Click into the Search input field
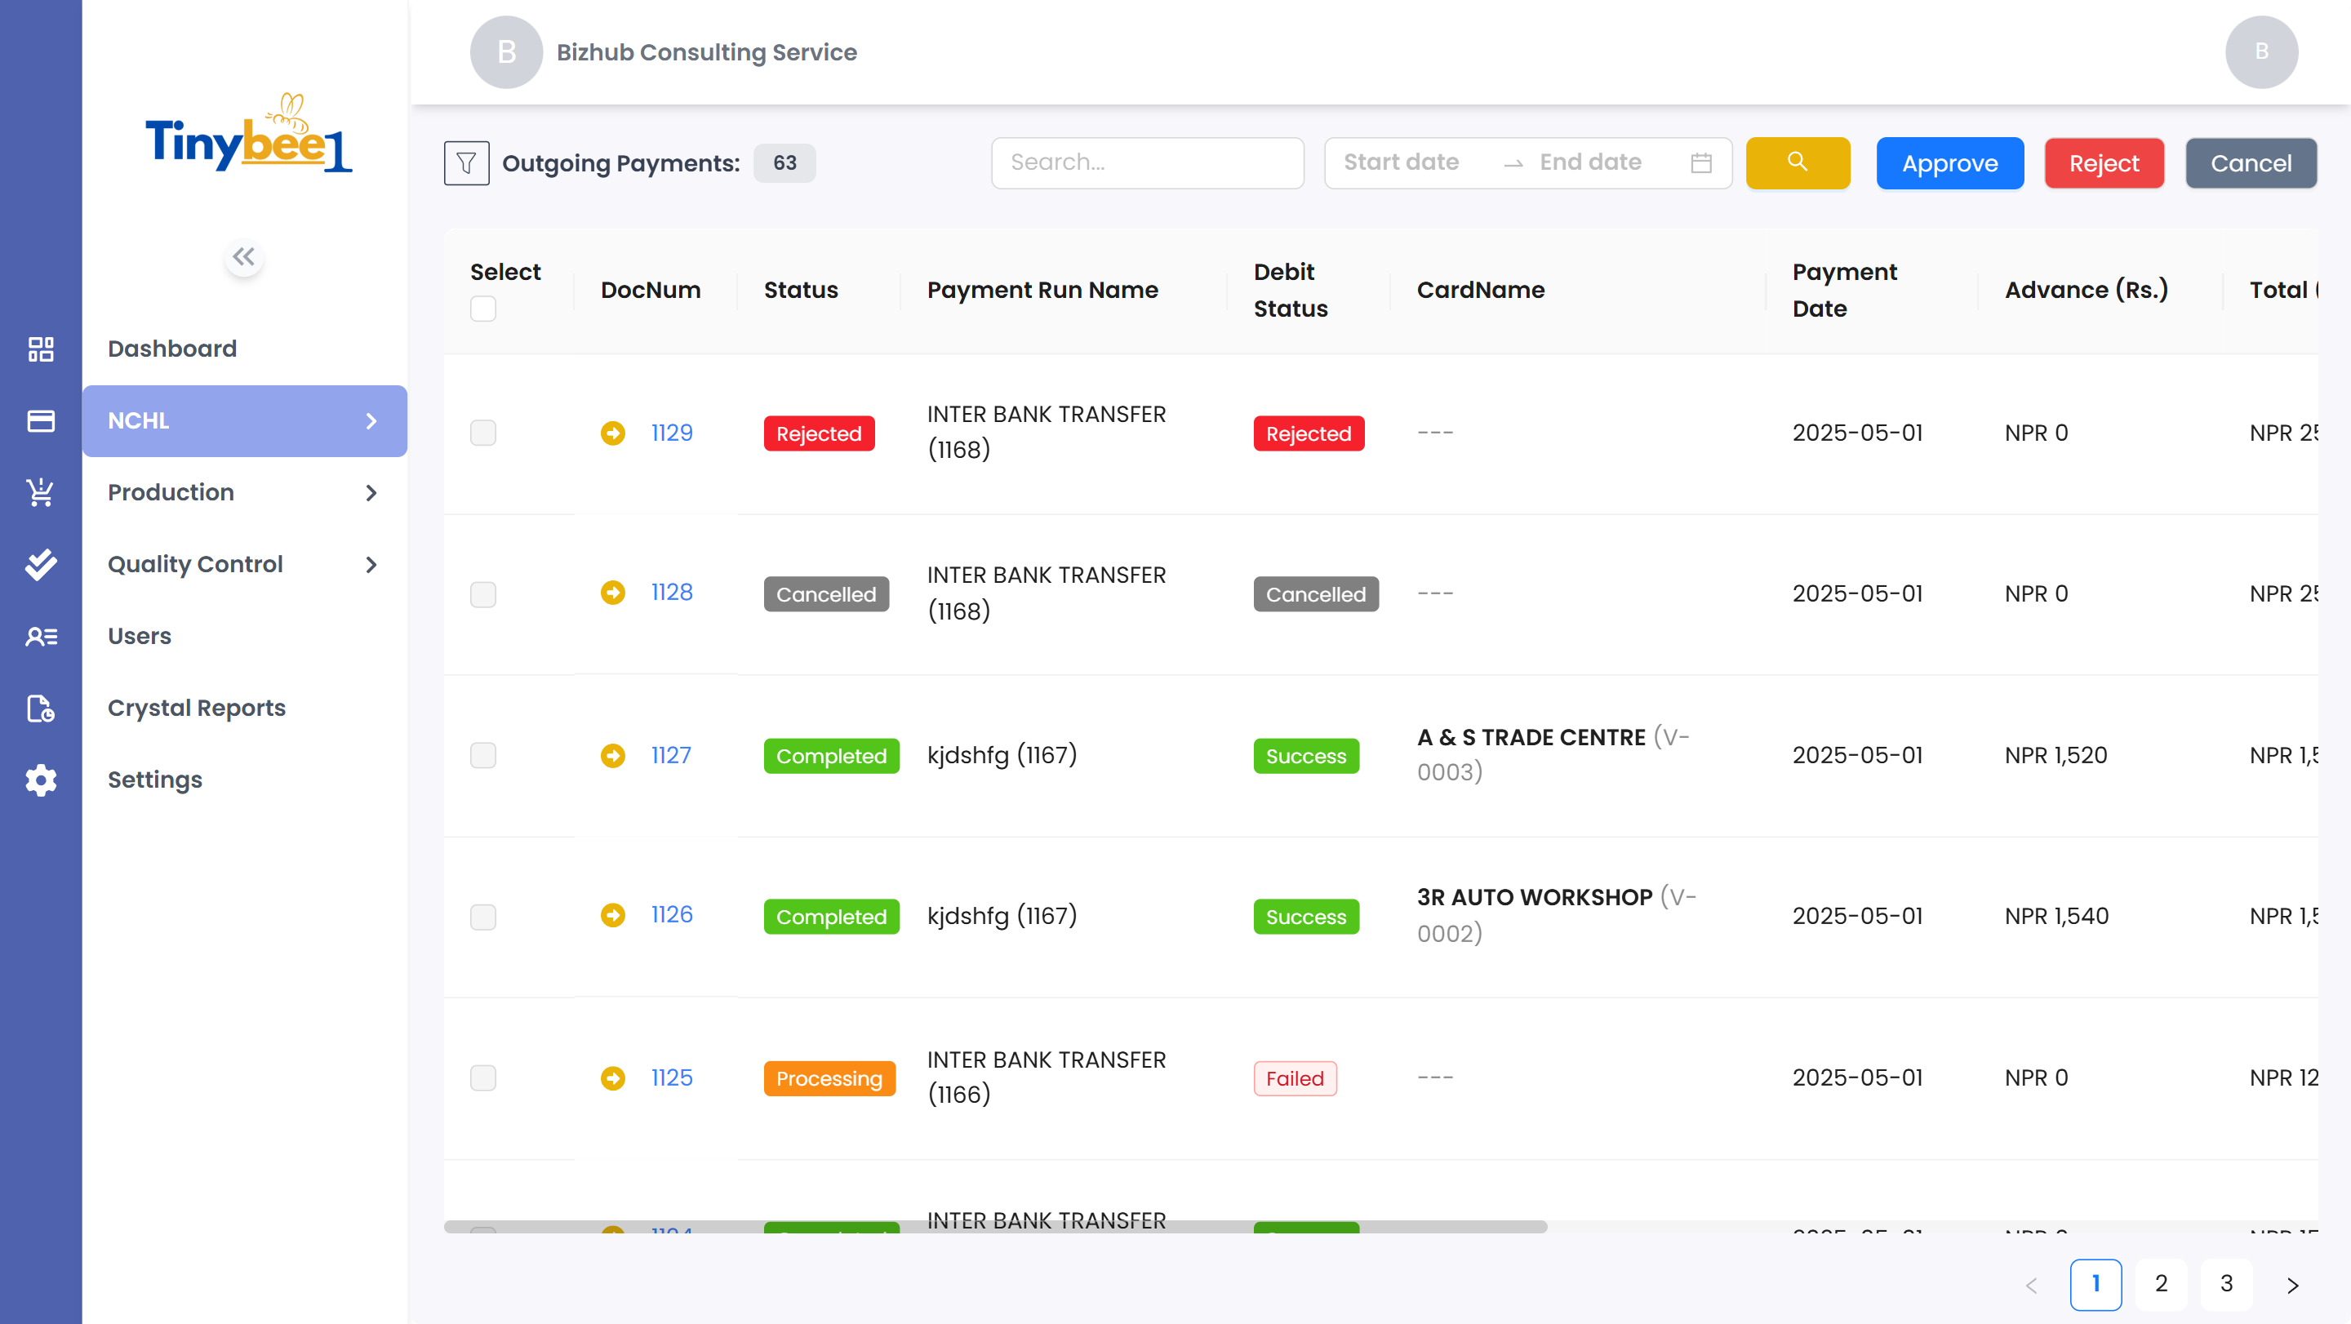 pyautogui.click(x=1147, y=163)
